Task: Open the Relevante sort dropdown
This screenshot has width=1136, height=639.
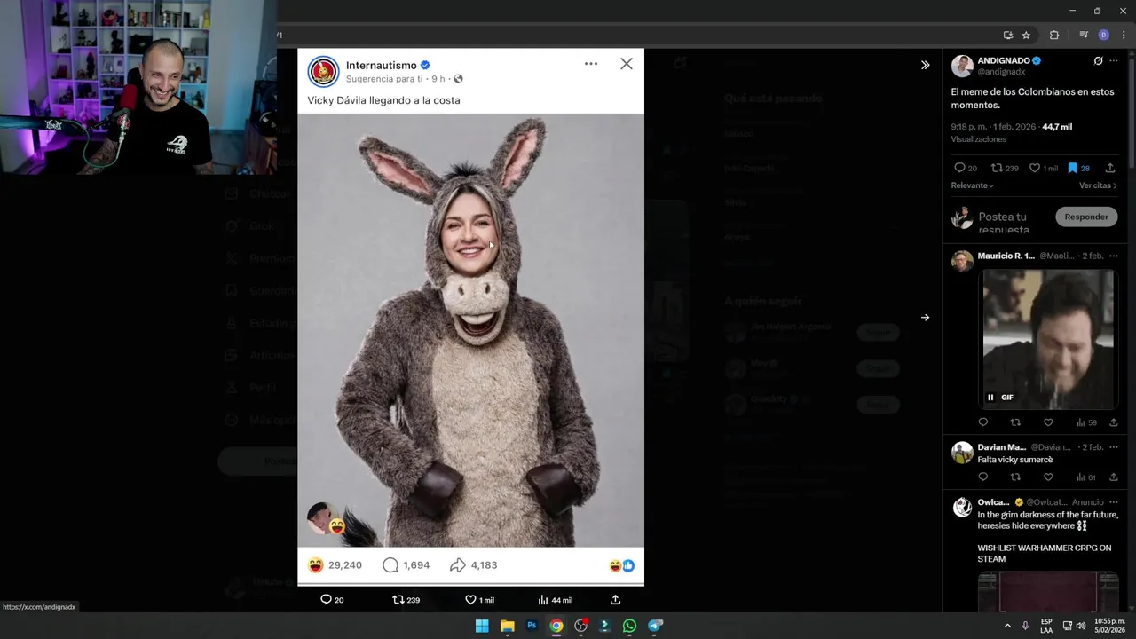Action: point(973,185)
